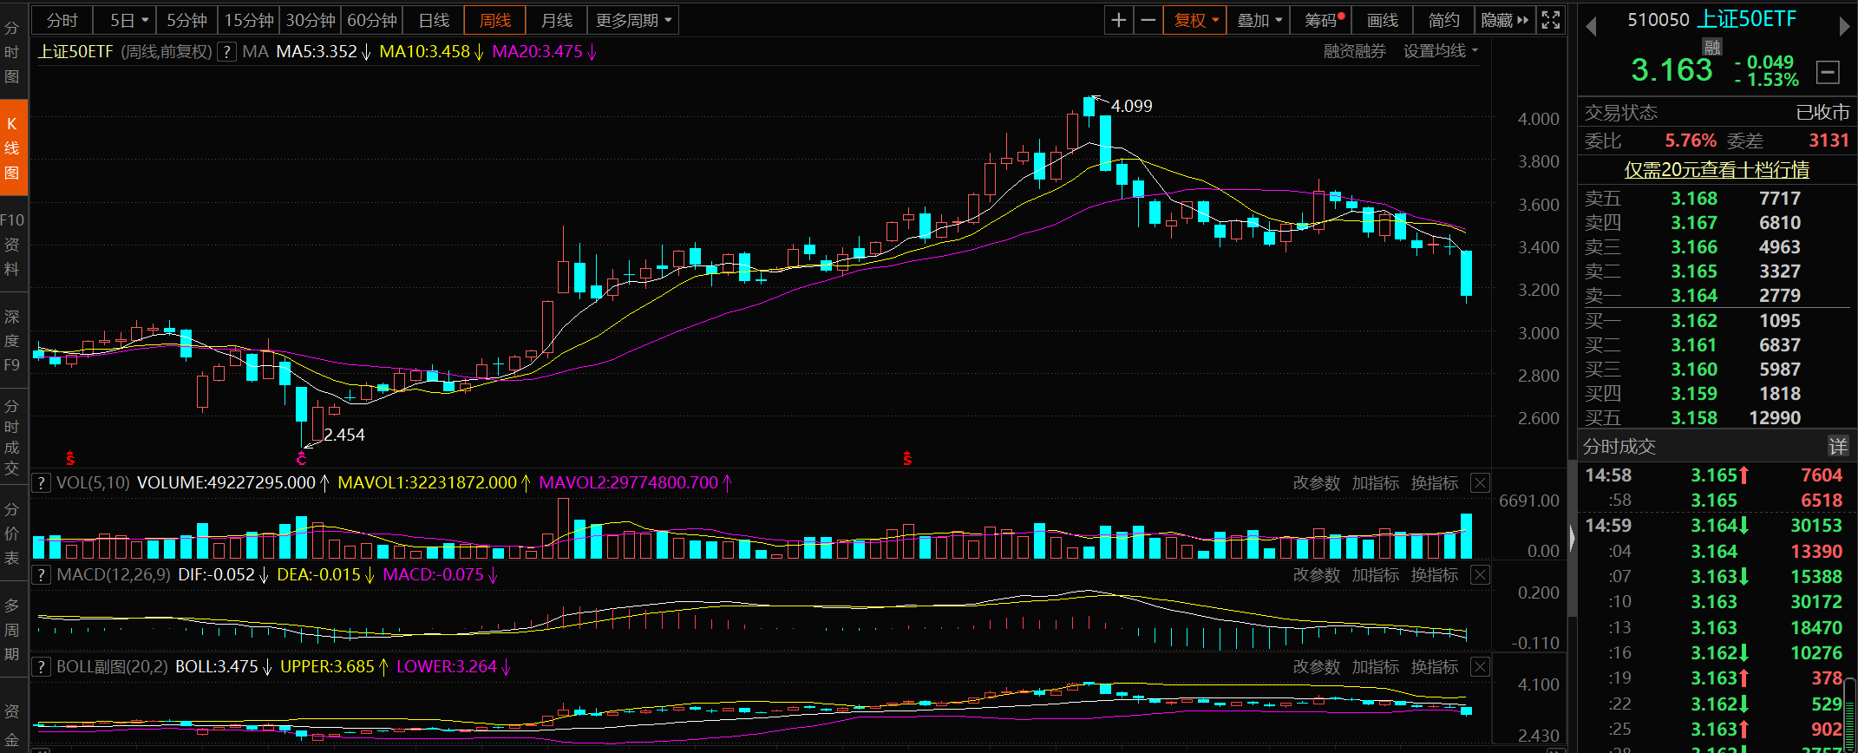Open 深度F9 in left sidebar
Image resolution: width=1858 pixels, height=753 pixels.
point(12,341)
